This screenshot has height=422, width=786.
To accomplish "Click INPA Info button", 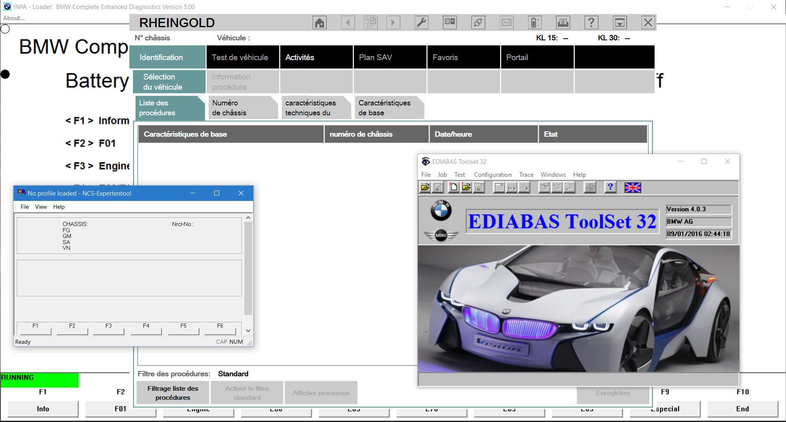I will 43,409.
